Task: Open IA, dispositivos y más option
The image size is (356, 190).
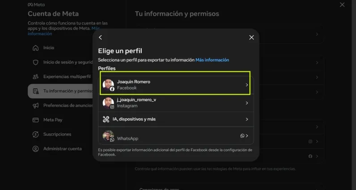Action: pos(176,119)
